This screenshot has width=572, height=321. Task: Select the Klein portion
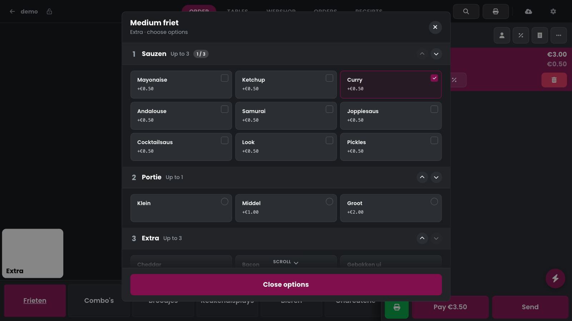(181, 208)
